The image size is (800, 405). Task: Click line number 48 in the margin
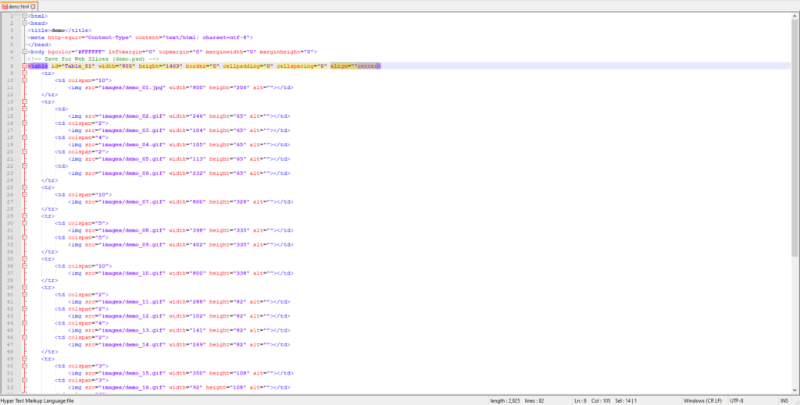[11, 351]
